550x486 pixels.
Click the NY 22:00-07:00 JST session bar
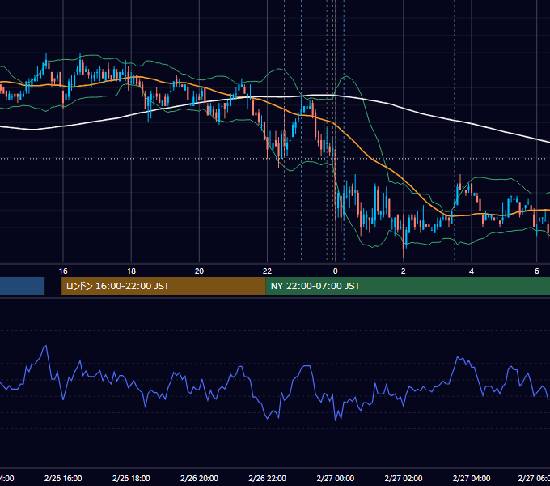[408, 286]
